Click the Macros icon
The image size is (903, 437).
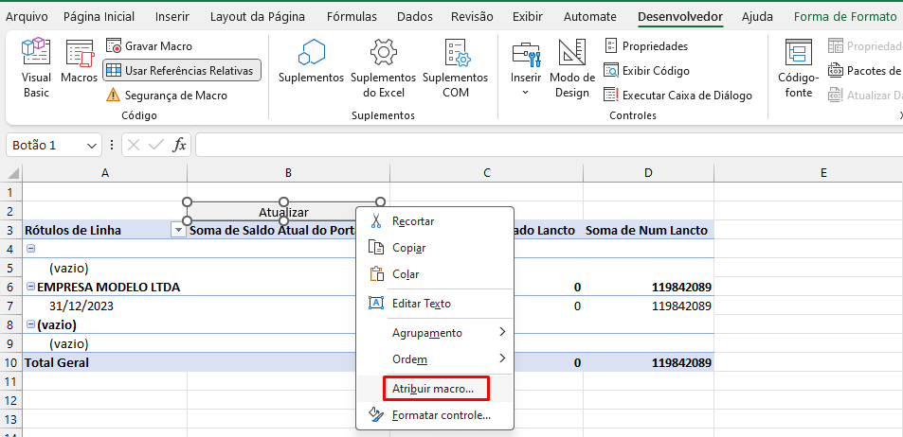(80, 68)
